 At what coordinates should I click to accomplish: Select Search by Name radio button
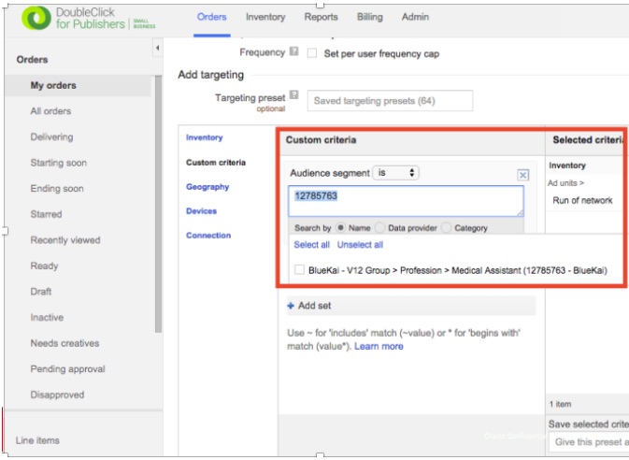click(x=340, y=227)
